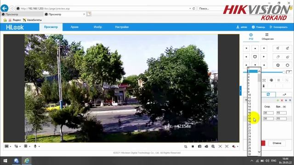Move patrol point up with blue up arrow
Image resolution: width=294 pixels, height=165 pixels.
pos(290,100)
